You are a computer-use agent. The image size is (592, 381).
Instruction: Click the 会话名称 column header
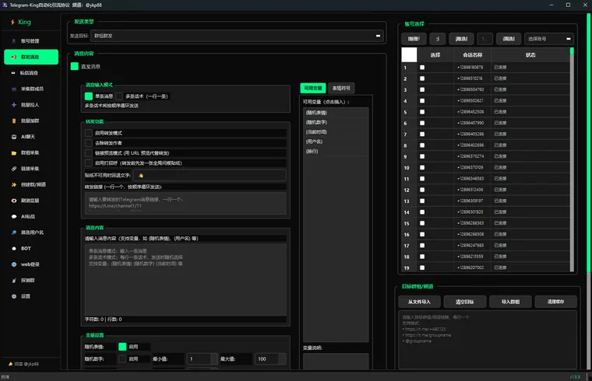[x=472, y=55]
